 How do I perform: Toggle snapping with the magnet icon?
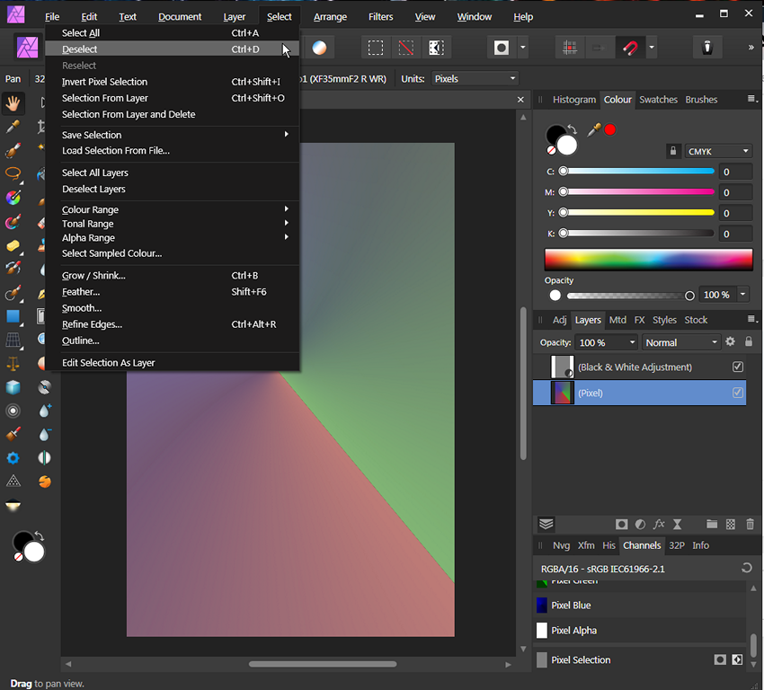pyautogui.click(x=625, y=47)
